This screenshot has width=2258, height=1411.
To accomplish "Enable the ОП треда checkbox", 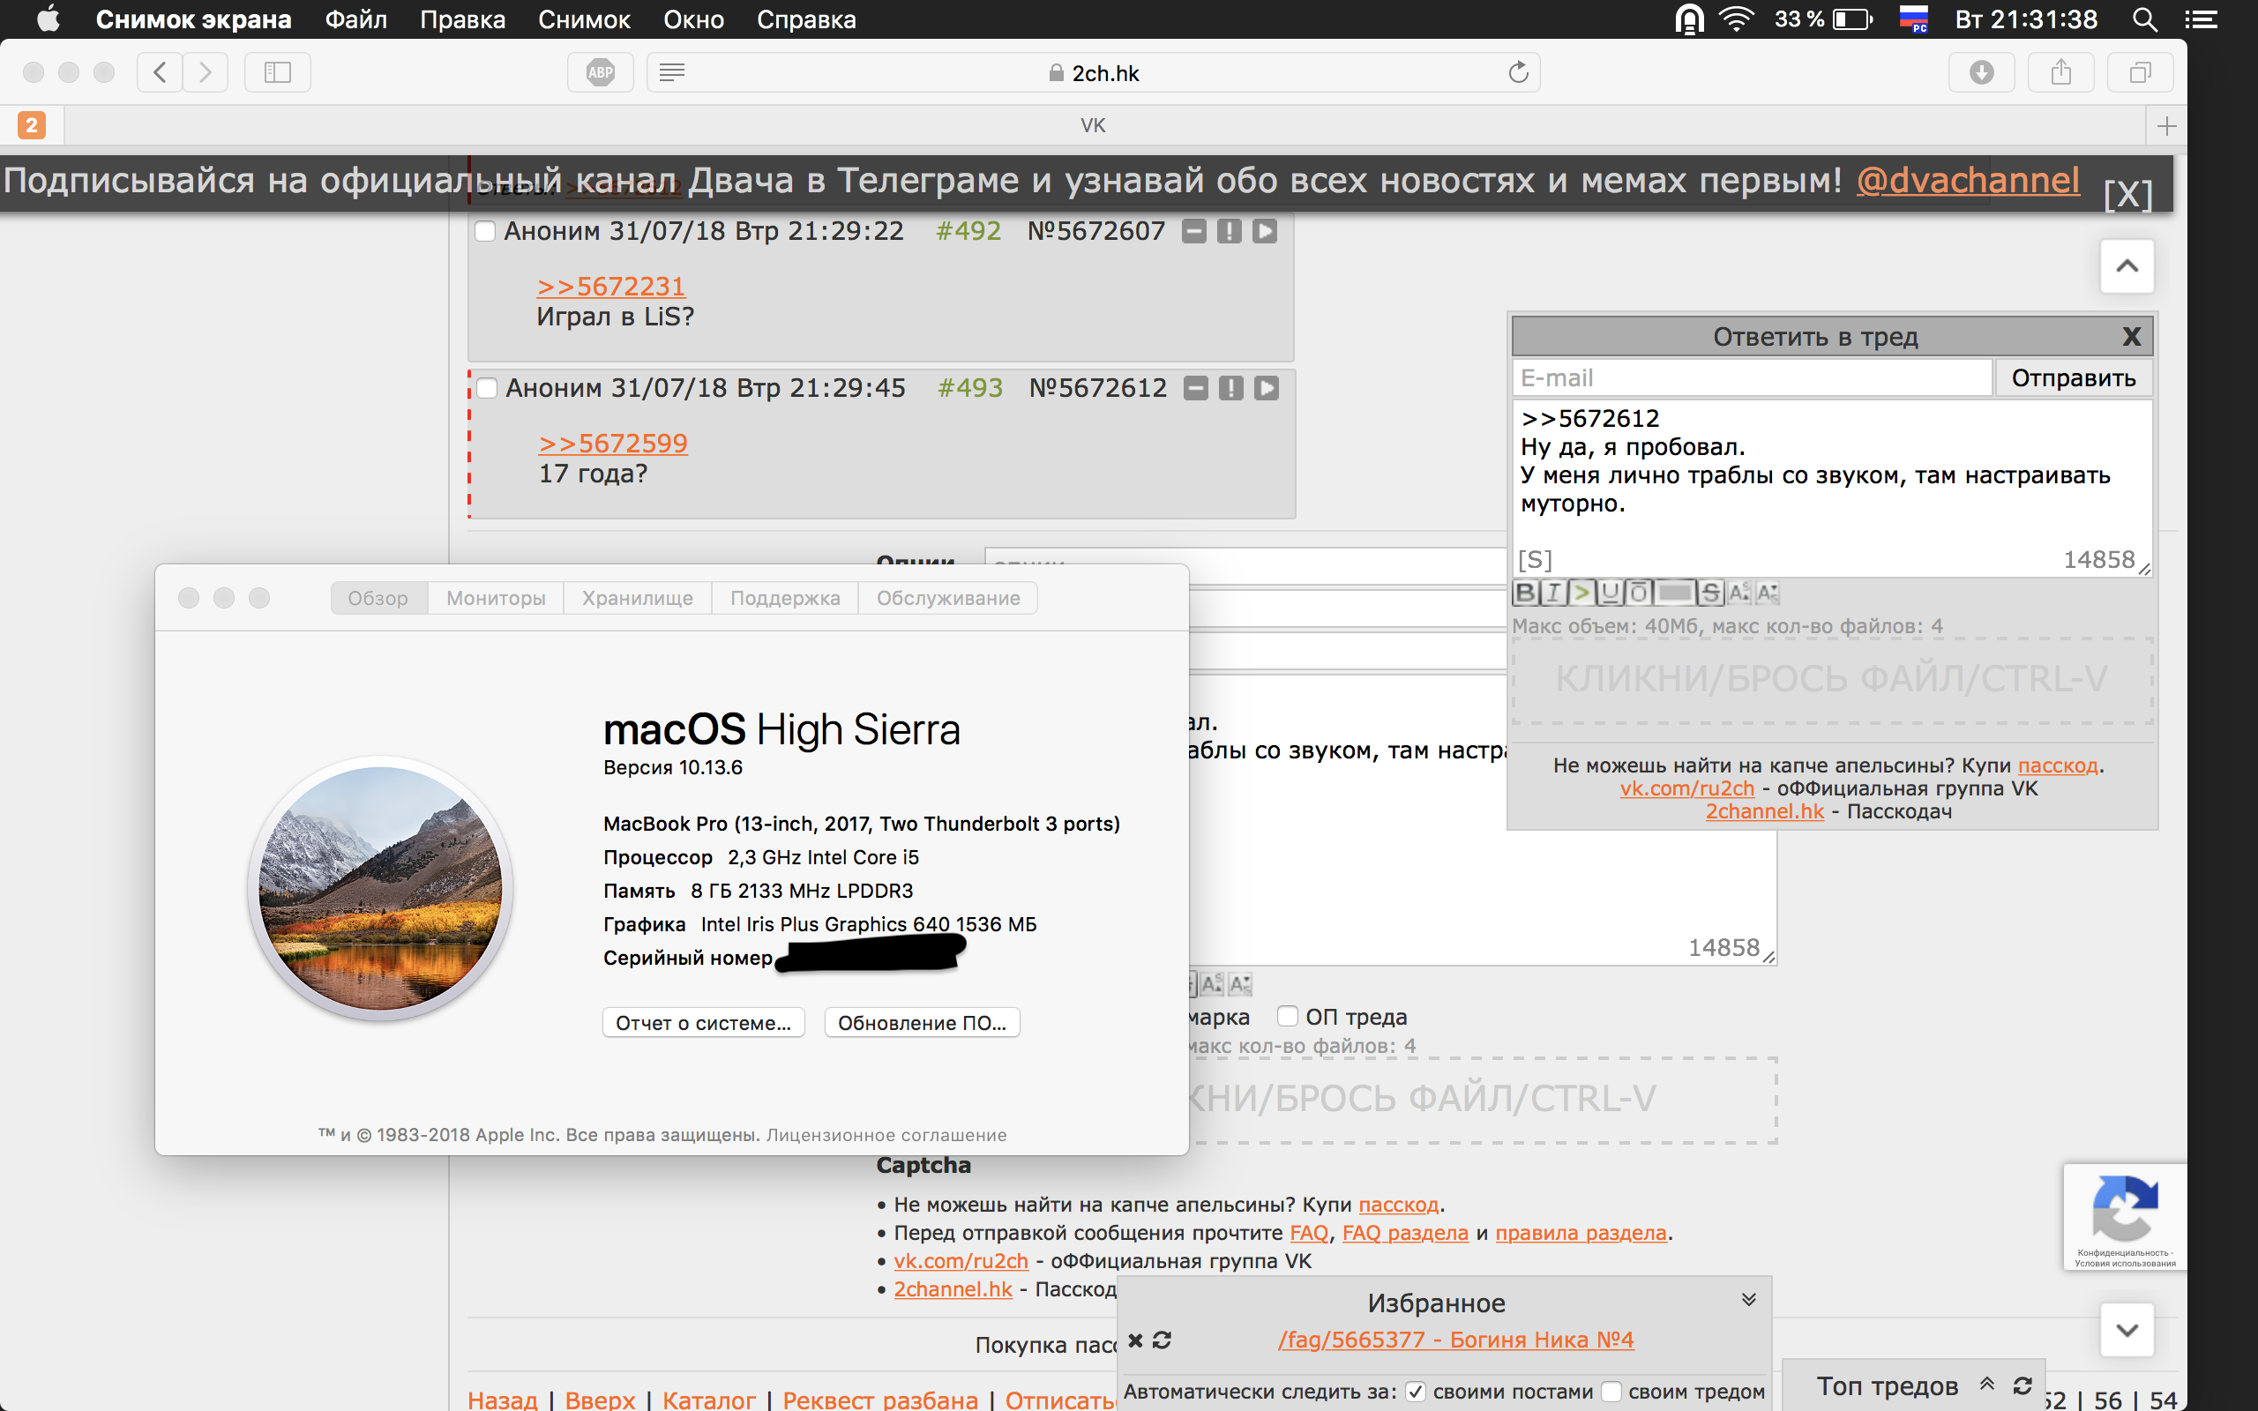I will point(1288,1016).
